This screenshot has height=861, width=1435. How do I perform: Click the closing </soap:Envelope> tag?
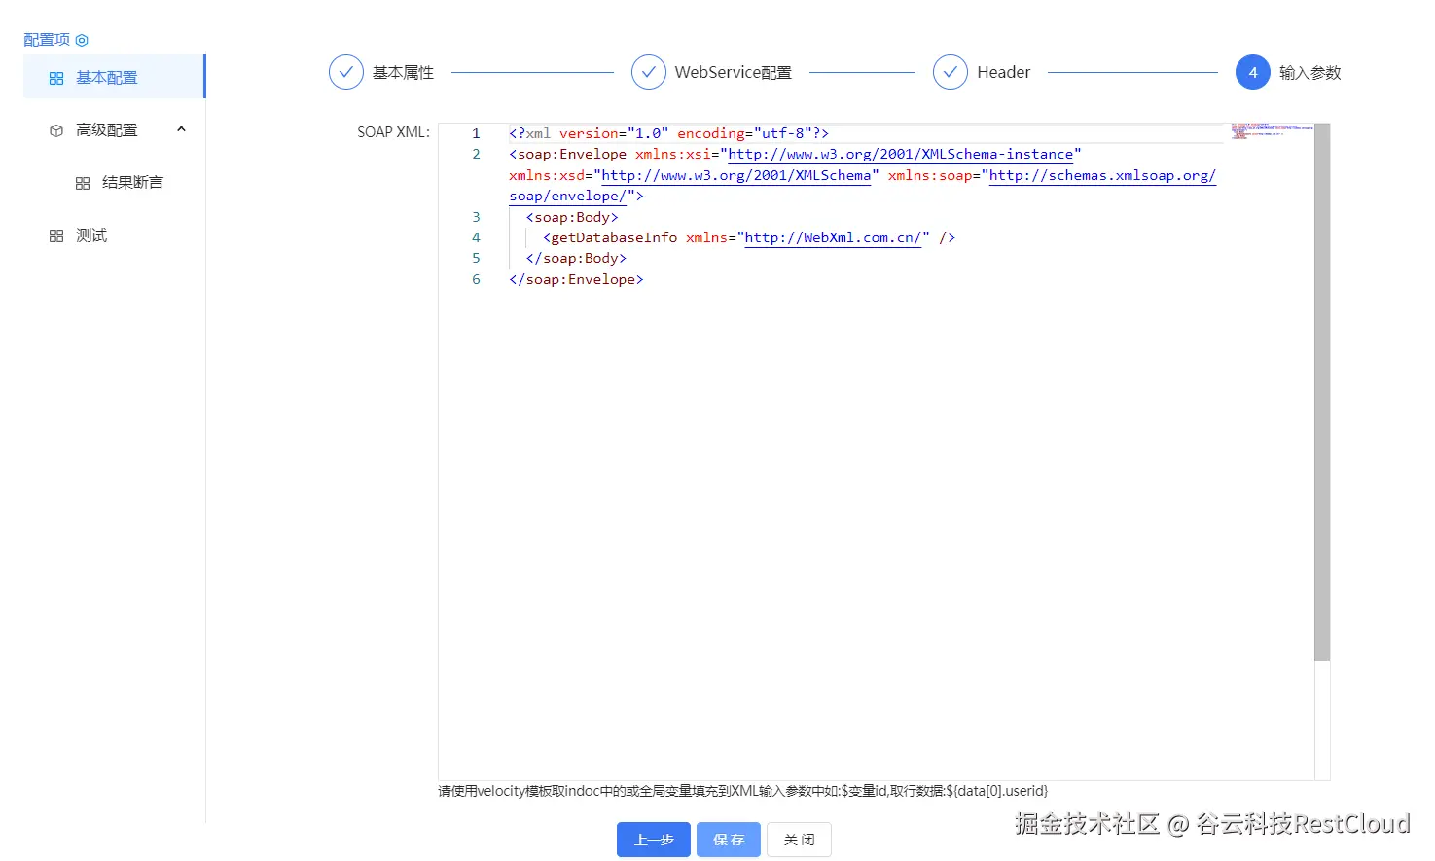[x=576, y=279]
